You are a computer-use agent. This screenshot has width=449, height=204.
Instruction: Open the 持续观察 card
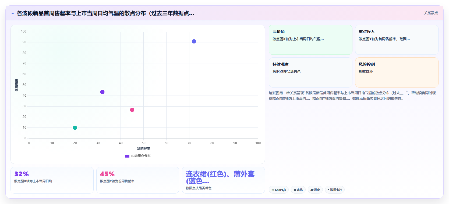pyautogui.click(x=310, y=72)
